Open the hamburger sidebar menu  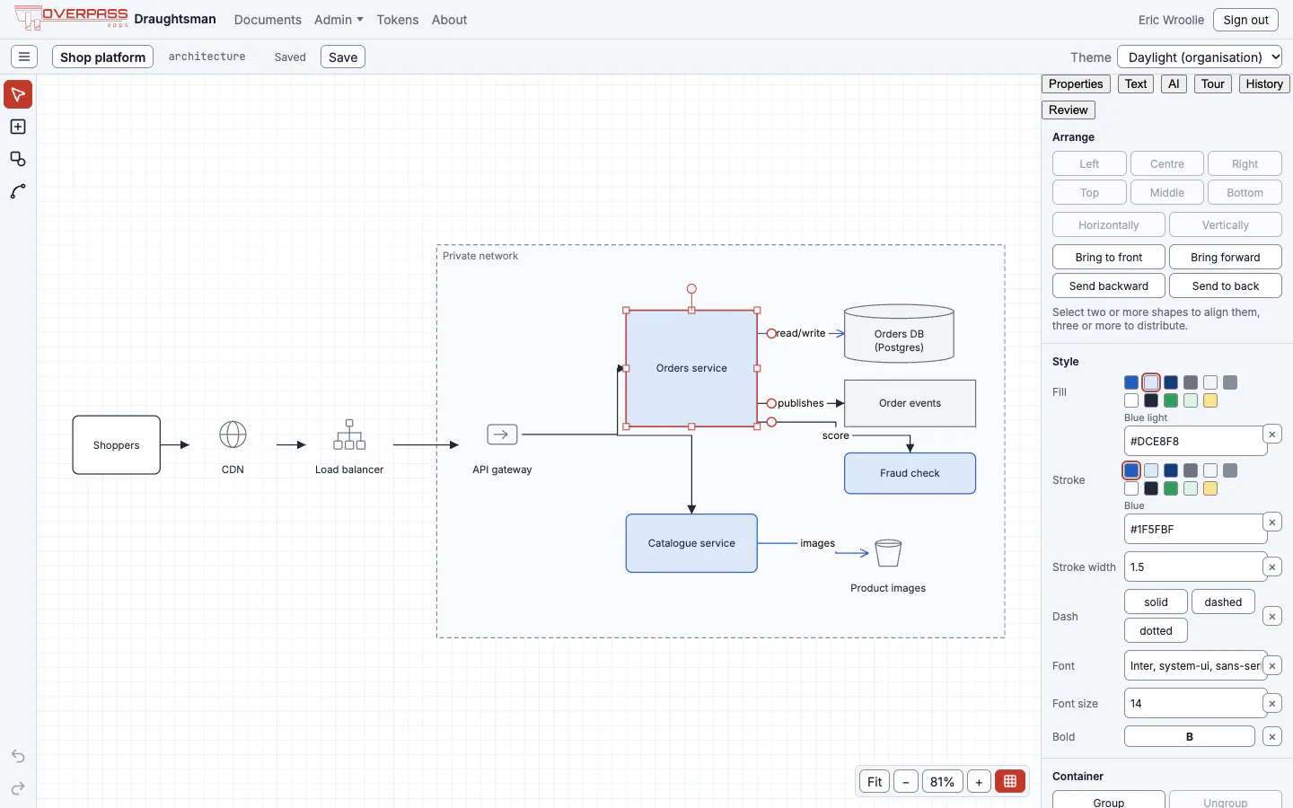click(x=24, y=57)
